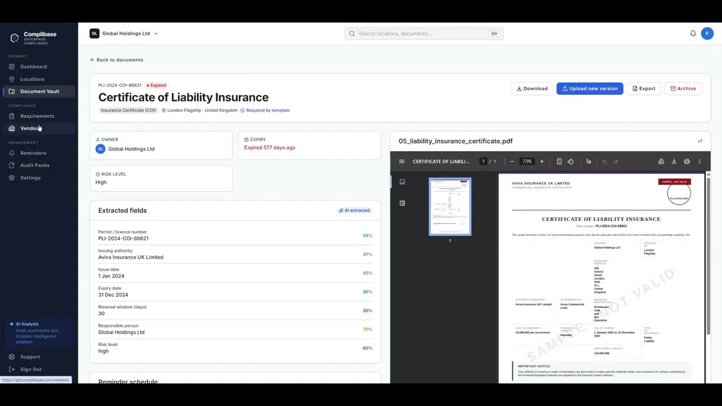This screenshot has height=406, width=722.
Task: Click the owner Global Holdings Ltd avatar
Action: 100,149
